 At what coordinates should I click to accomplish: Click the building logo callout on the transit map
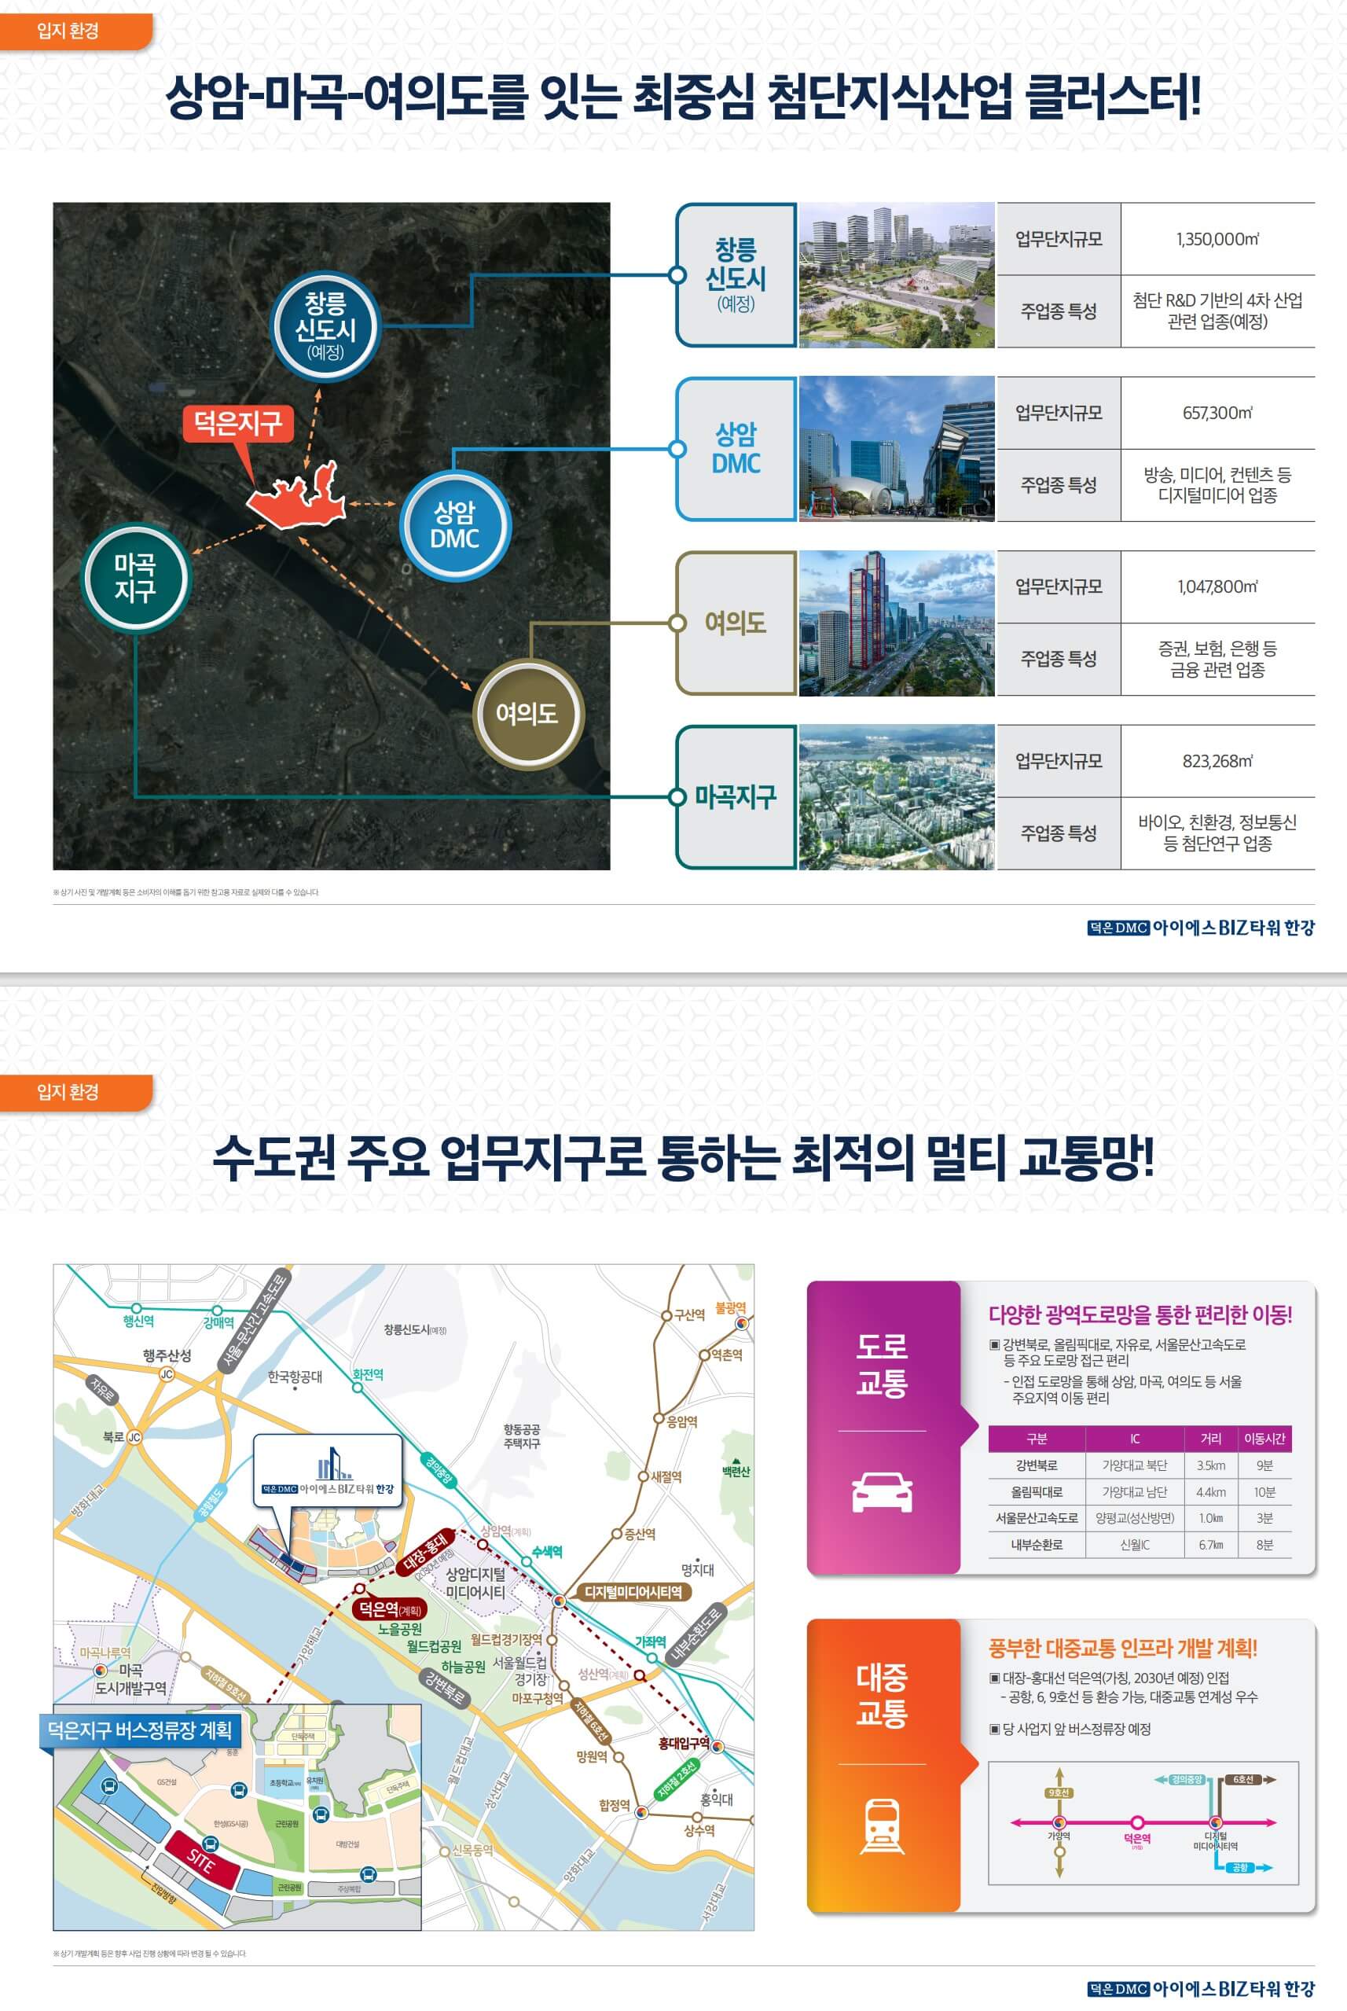327,1469
